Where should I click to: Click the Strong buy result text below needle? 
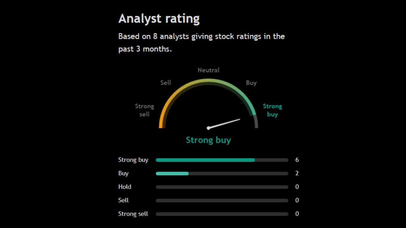click(x=208, y=140)
